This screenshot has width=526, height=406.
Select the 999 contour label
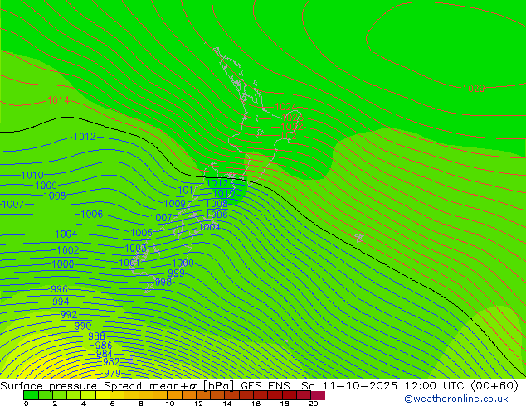(x=176, y=273)
